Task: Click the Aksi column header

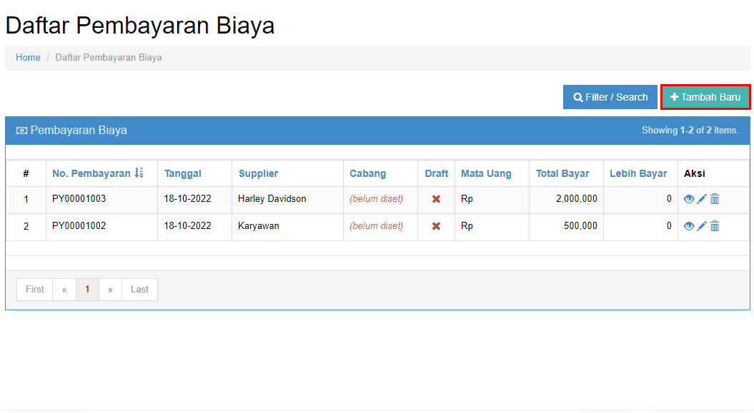Action: pos(695,173)
